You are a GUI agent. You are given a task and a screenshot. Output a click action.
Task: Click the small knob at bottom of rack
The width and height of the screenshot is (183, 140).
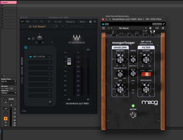pos(50,102)
